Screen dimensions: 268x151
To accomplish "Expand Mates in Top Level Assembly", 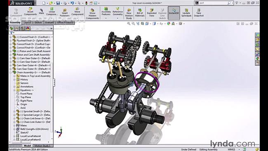I will pyautogui.click(x=14, y=76).
